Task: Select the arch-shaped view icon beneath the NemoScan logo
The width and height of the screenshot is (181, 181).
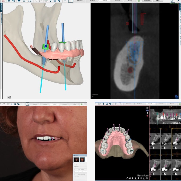Action: [x=127, y=178]
